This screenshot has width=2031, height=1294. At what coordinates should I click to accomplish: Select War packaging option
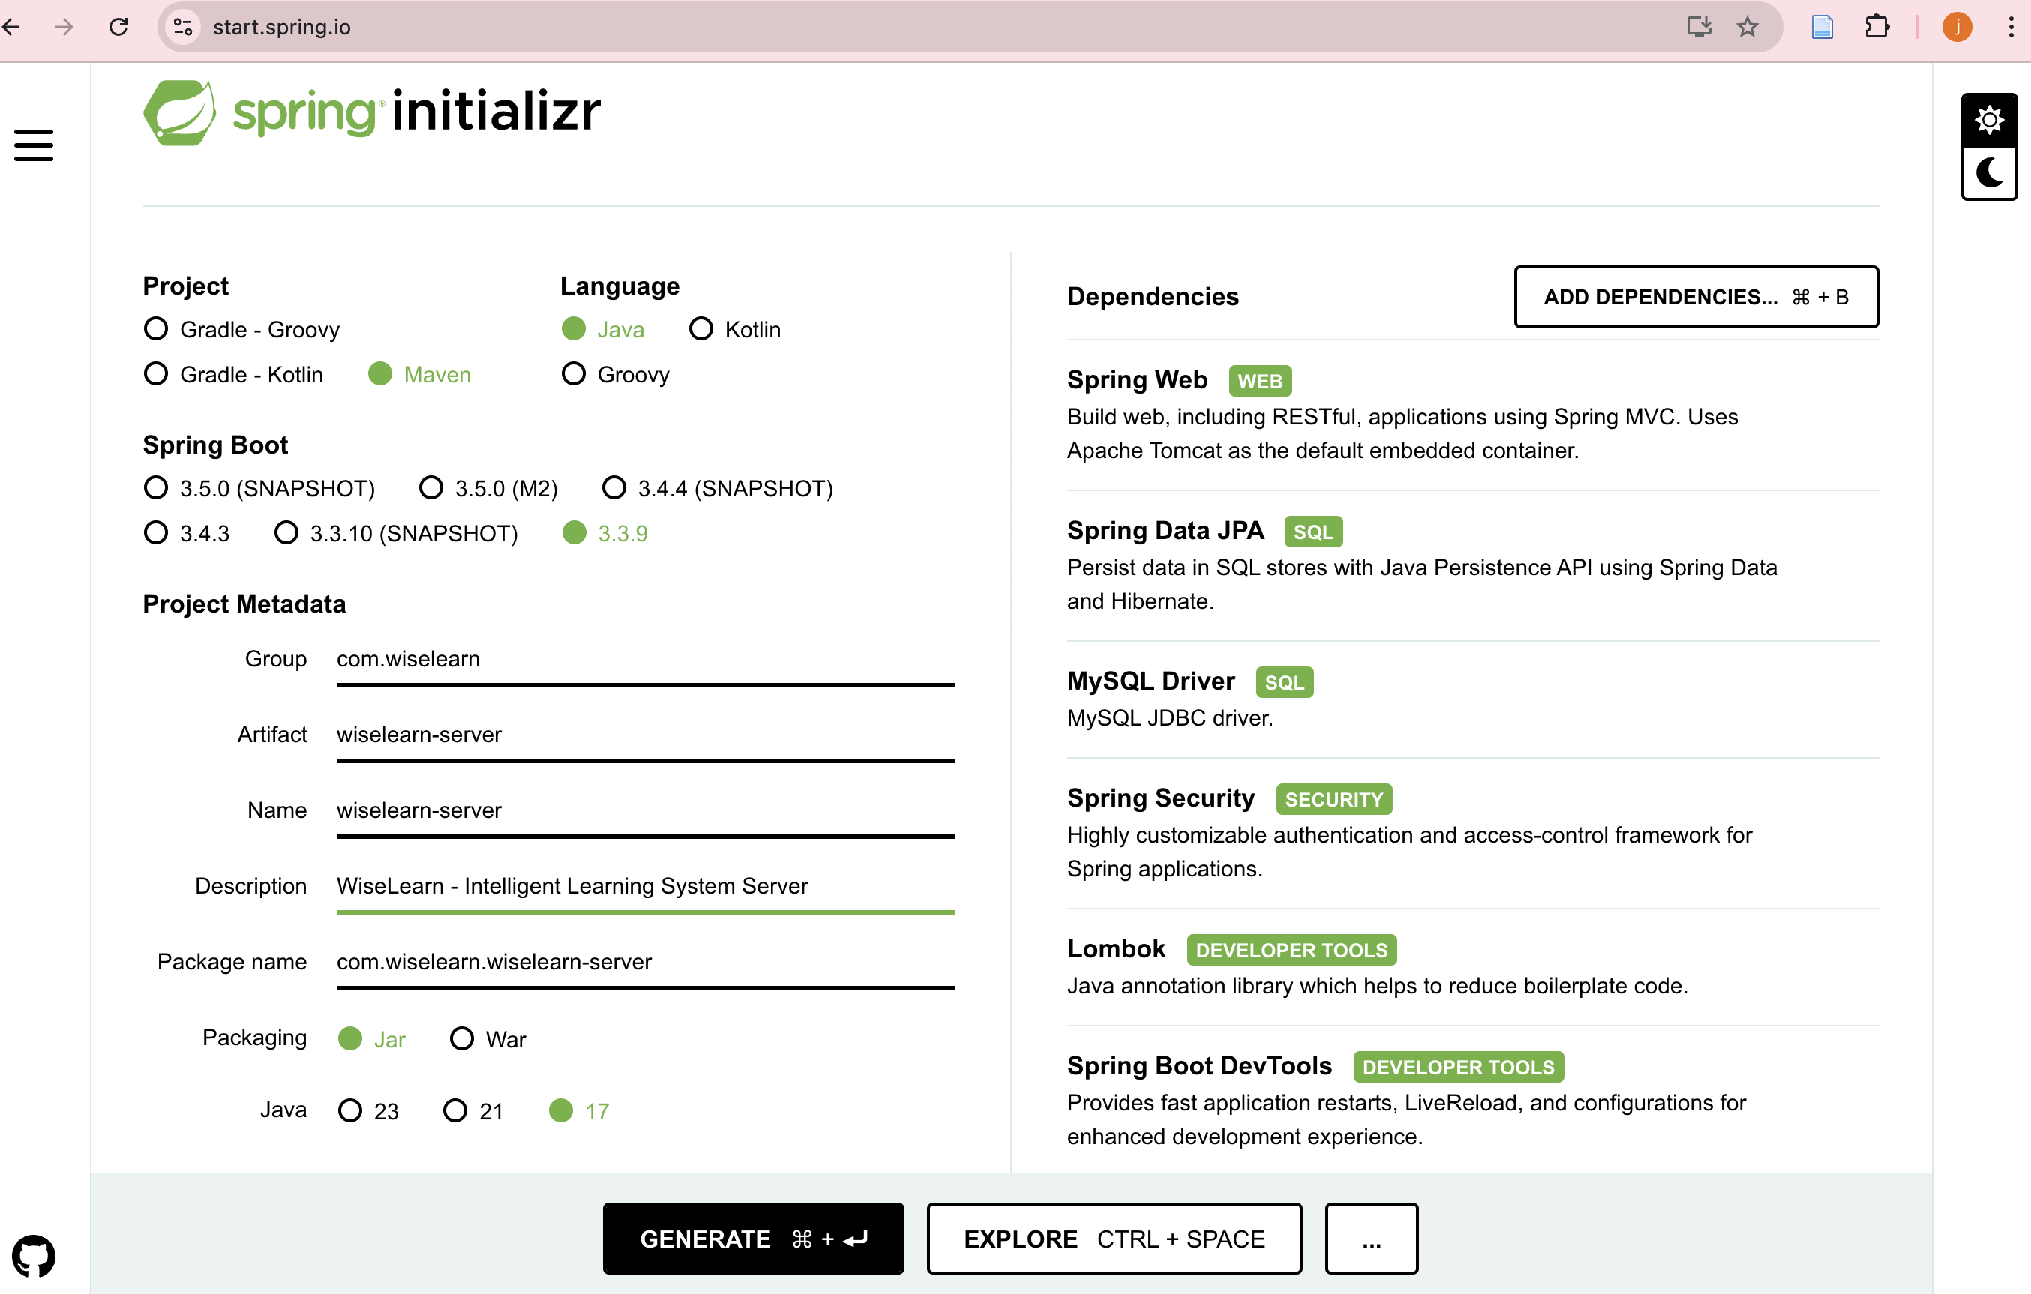pyautogui.click(x=487, y=1038)
